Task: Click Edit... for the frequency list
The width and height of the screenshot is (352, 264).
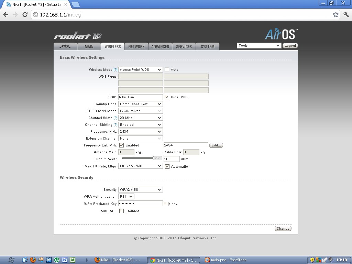Action: click(216, 145)
